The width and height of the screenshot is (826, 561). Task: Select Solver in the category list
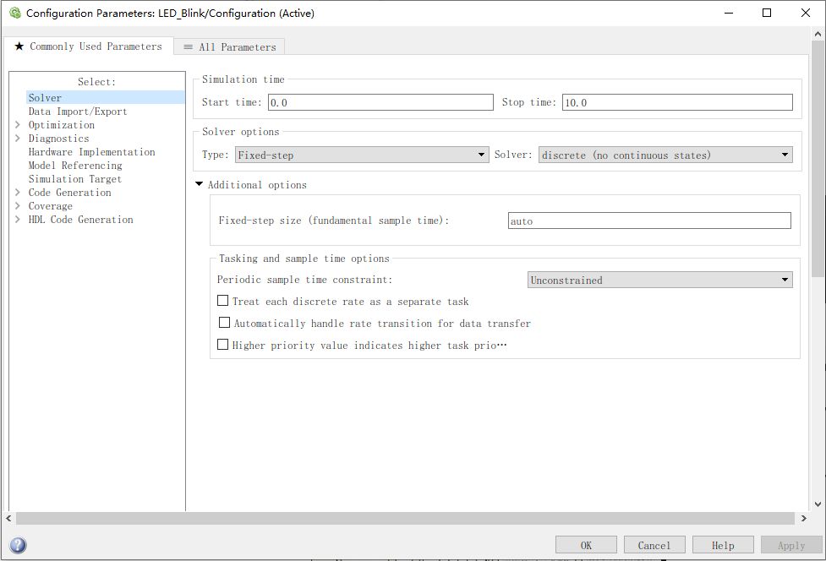click(x=106, y=97)
